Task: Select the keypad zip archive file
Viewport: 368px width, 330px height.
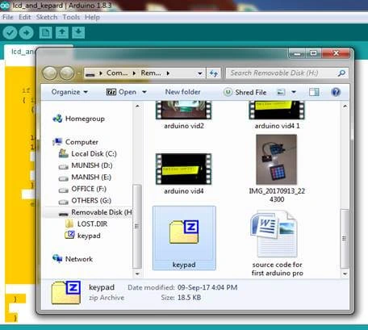Action: click(184, 238)
